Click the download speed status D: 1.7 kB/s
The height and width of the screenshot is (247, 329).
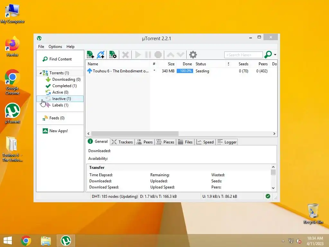[158, 197]
